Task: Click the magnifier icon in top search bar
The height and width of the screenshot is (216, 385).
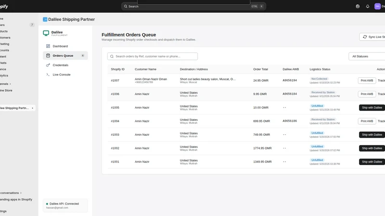Action: pos(126,6)
